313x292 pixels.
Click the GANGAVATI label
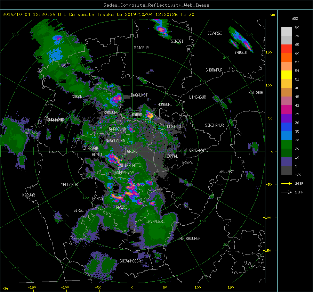(x=199, y=150)
